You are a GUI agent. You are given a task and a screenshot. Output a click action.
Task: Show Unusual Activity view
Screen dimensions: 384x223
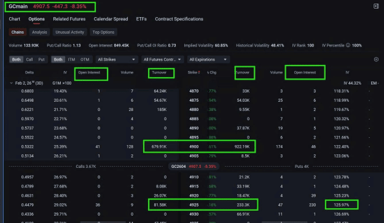tap(70, 32)
